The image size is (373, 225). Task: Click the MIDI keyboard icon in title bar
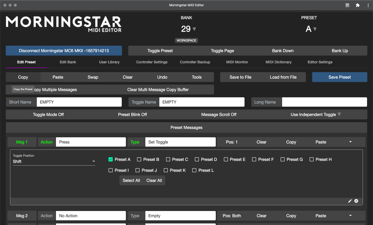347,5
